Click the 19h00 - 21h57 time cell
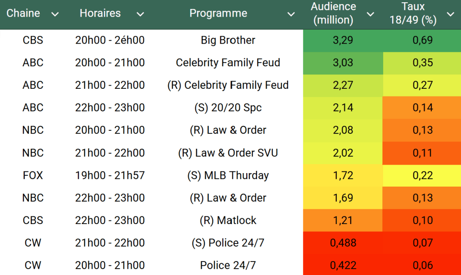This screenshot has width=461, height=275. click(110, 175)
